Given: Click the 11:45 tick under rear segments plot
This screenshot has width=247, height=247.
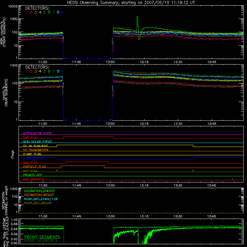Looking at the screenshot, I should point(76,124).
